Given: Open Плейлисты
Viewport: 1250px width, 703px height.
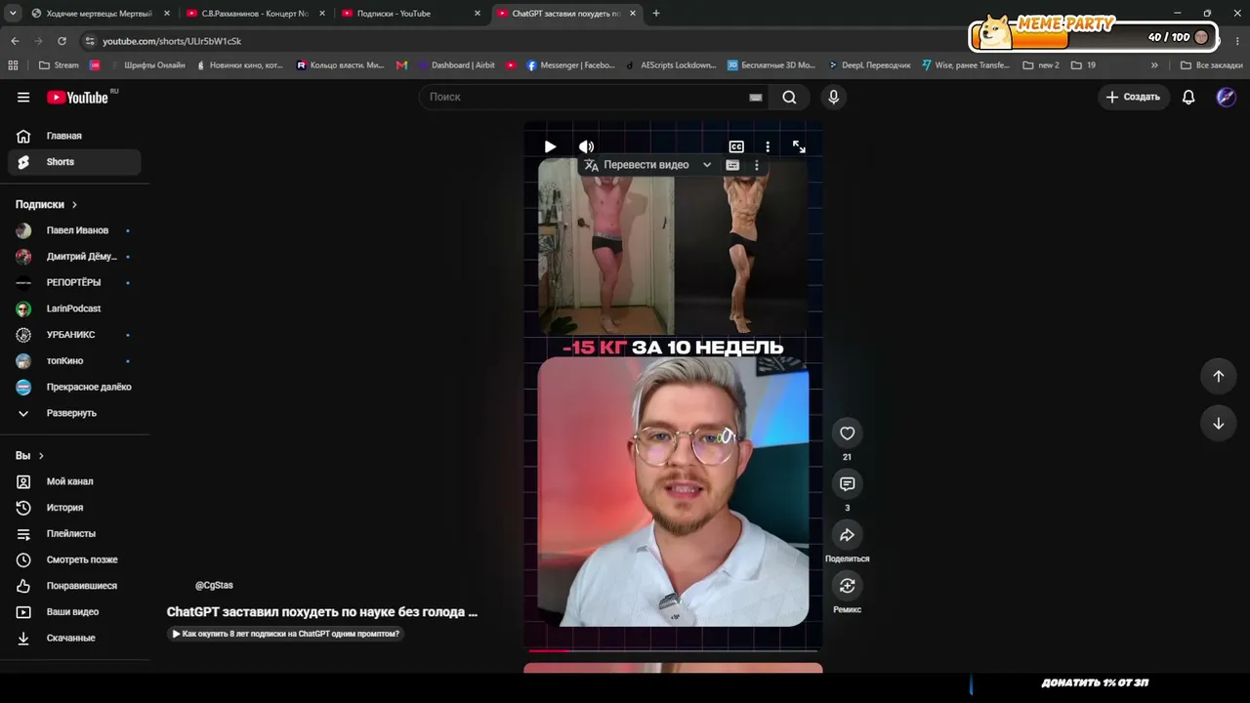Looking at the screenshot, I should coord(74,534).
